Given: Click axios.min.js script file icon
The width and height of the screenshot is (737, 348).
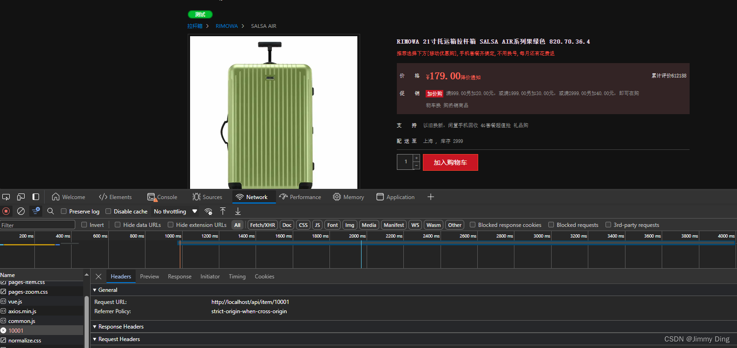Looking at the screenshot, I should pos(3,311).
